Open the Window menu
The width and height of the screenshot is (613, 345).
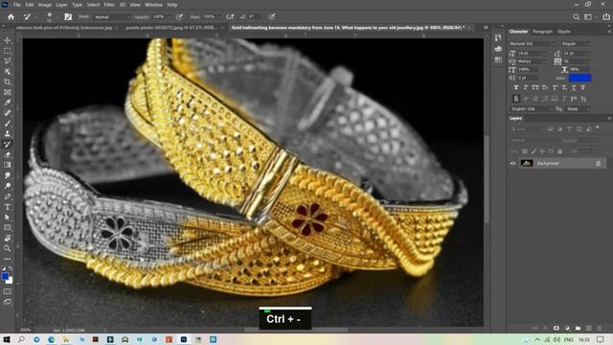[x=153, y=5]
